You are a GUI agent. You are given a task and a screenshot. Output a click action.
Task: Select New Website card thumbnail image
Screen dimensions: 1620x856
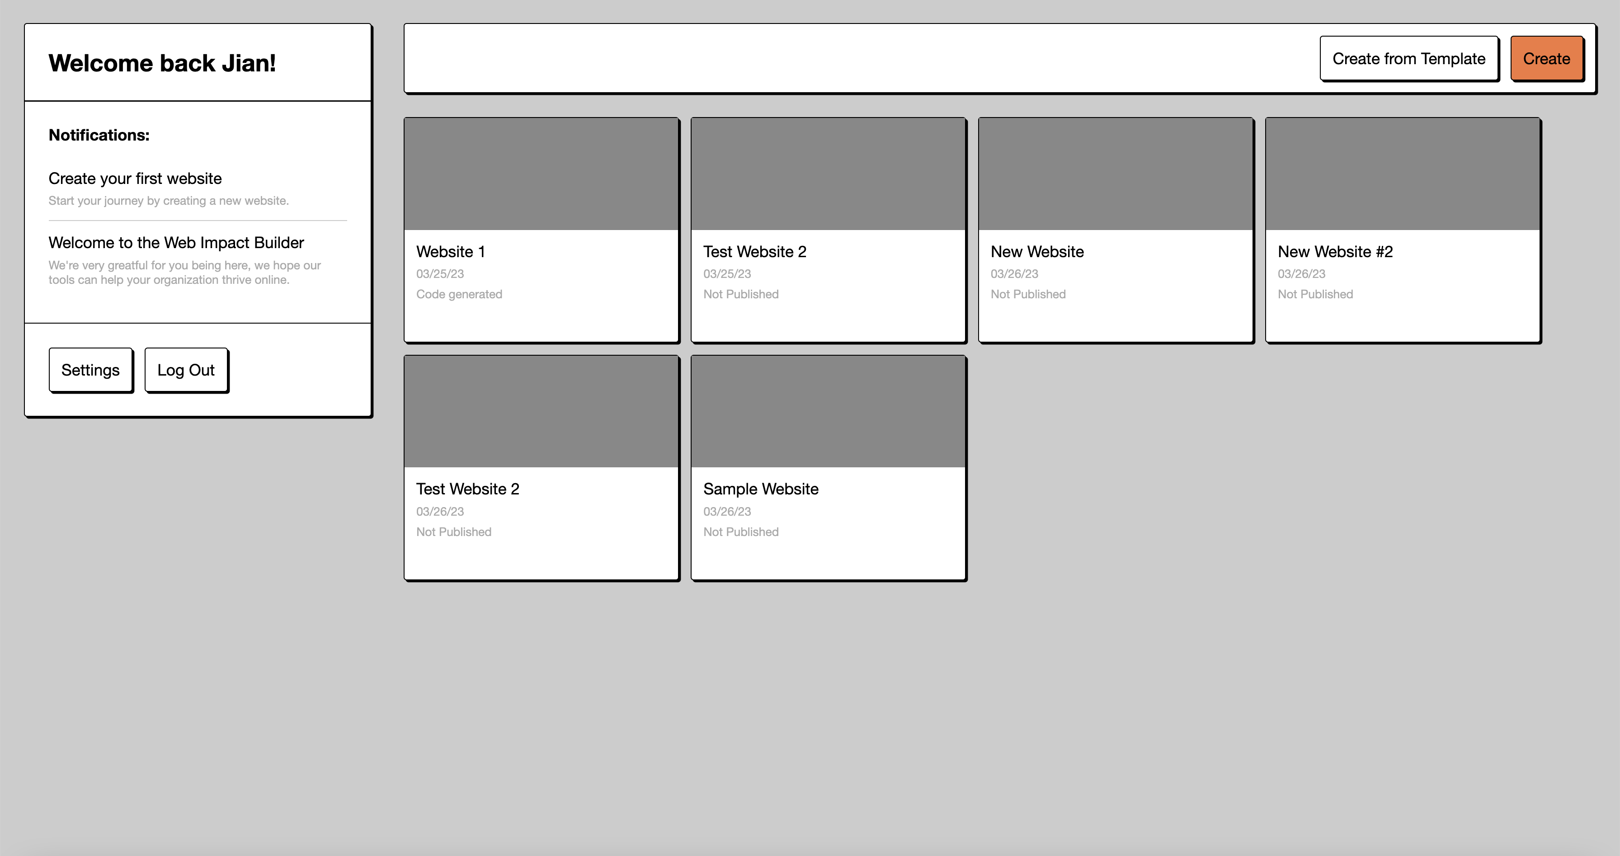point(1115,174)
